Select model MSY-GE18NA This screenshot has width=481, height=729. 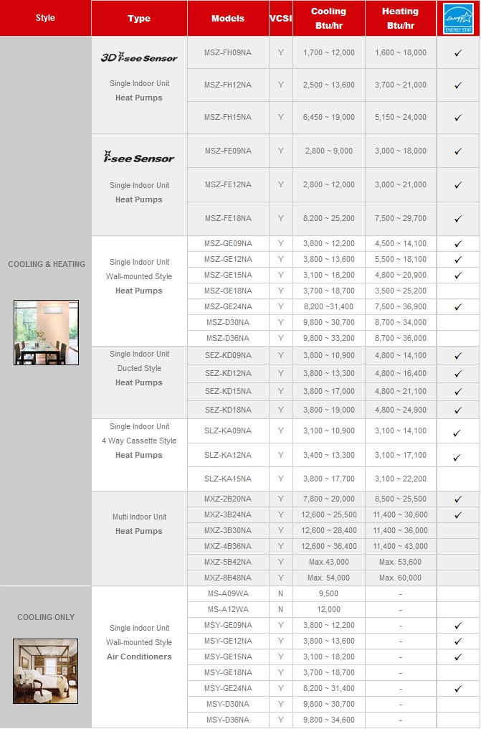(x=228, y=673)
